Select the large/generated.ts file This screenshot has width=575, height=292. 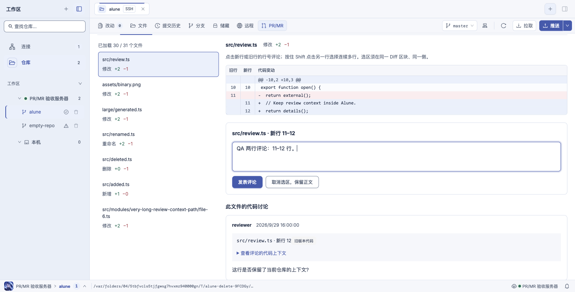158,114
